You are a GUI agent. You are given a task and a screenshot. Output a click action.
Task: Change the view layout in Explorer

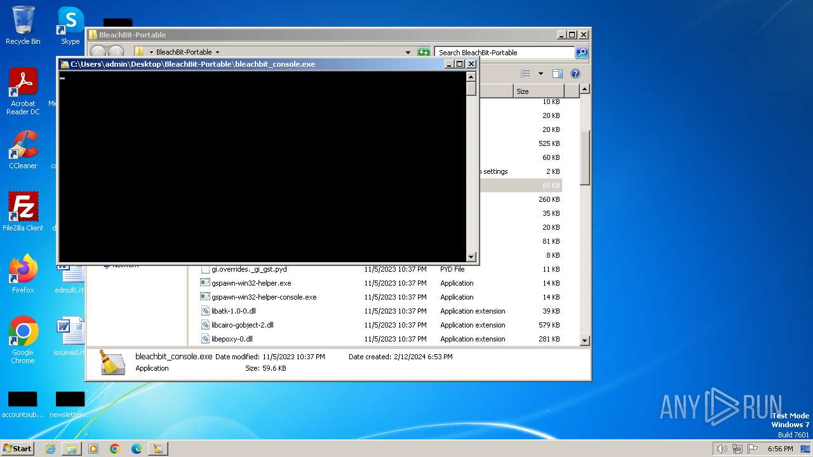(525, 74)
